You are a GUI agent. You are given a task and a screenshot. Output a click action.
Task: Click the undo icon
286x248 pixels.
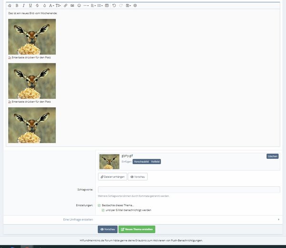[114, 5]
